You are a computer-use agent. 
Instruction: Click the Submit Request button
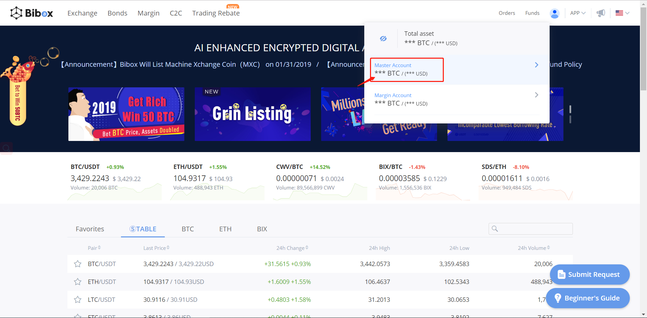[x=589, y=274]
